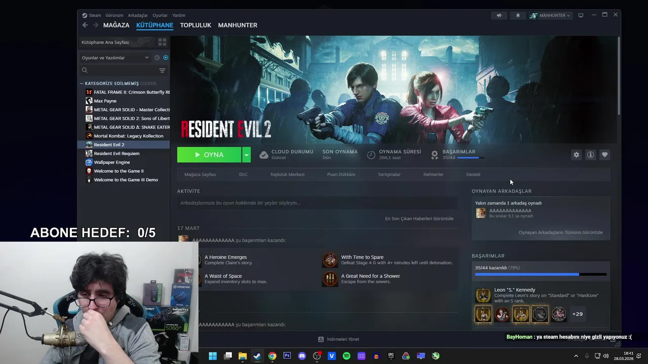This screenshot has width=648, height=364.
Task: Click En Son Çıkan Haberleri Görüntüle
Action: [x=419, y=218]
